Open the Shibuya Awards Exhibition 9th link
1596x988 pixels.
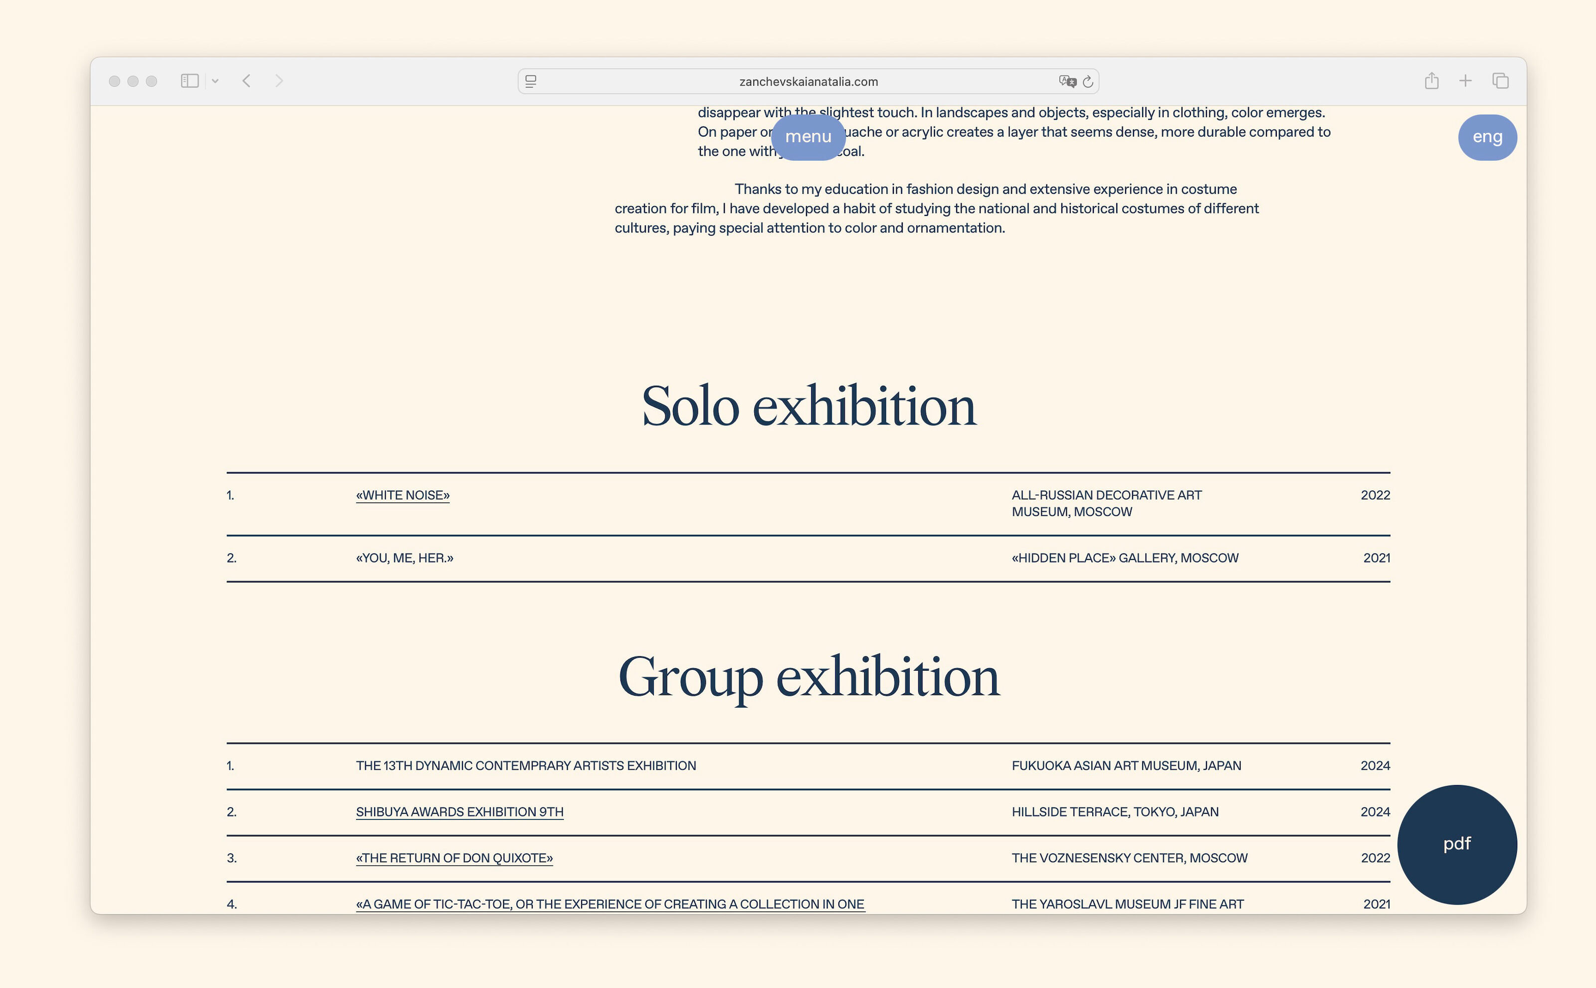click(459, 811)
